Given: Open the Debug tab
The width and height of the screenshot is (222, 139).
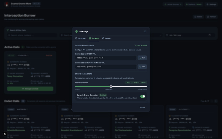Looking at the screenshot, I should [106, 38].
